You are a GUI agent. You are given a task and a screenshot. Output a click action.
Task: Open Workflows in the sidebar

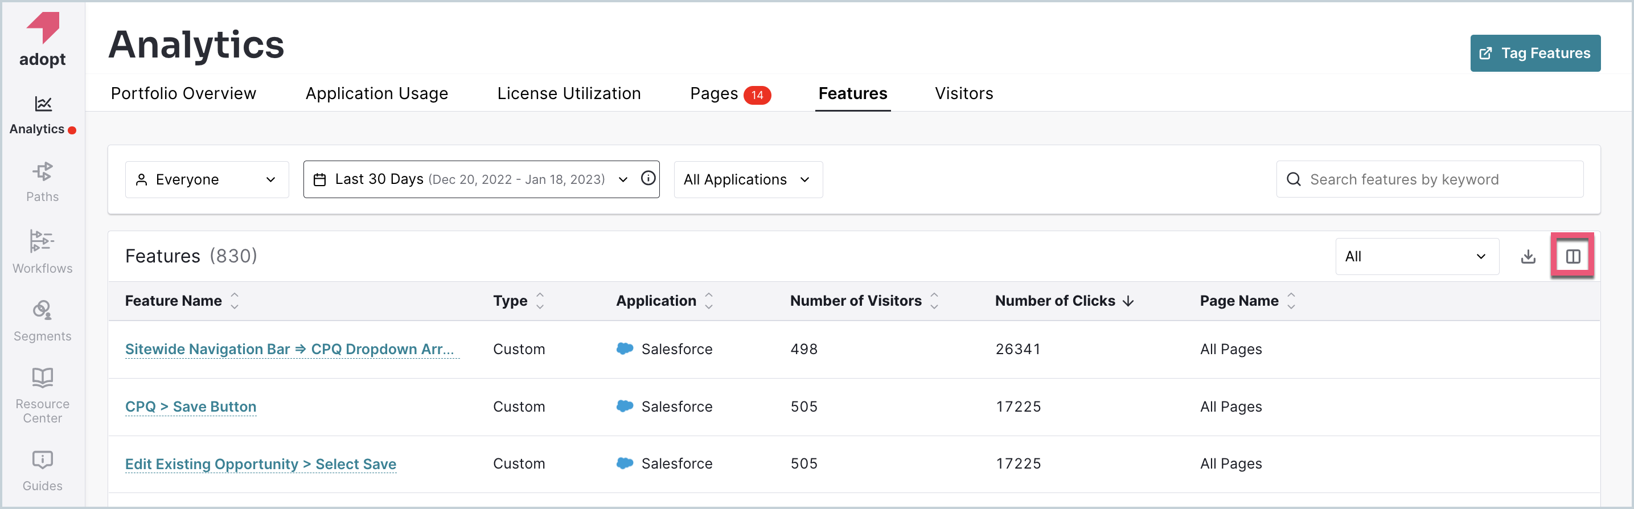click(43, 252)
